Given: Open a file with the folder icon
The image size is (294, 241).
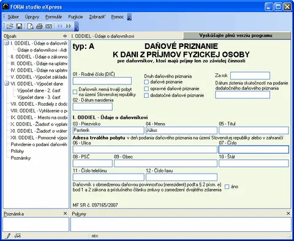Looking at the screenshot, I should 10,26.
